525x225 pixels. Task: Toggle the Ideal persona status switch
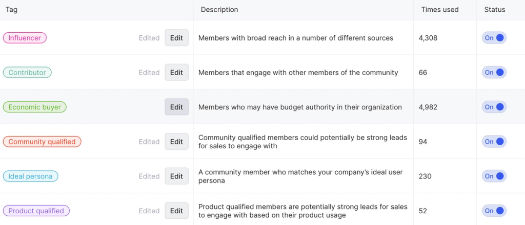click(x=494, y=176)
